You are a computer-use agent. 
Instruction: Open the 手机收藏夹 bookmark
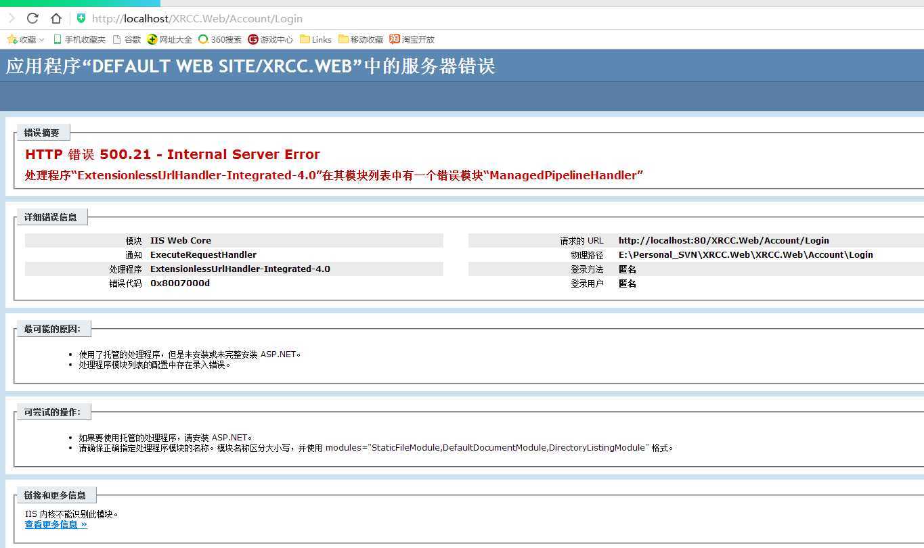tap(79, 39)
